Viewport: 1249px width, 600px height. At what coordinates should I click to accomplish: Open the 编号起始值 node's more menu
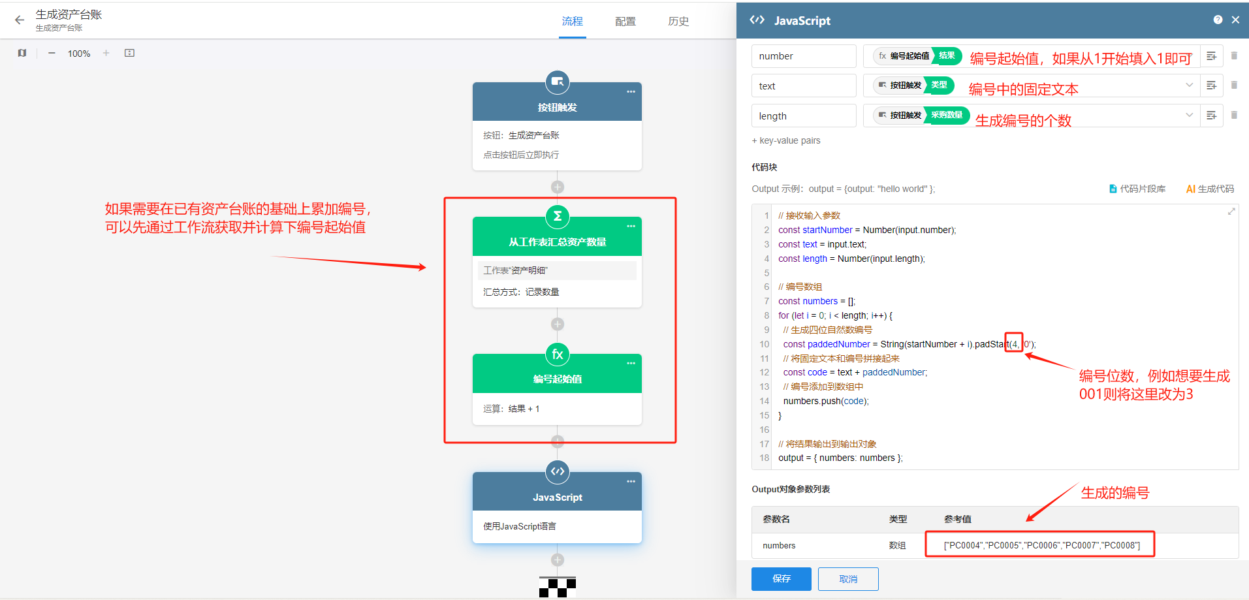(x=631, y=363)
